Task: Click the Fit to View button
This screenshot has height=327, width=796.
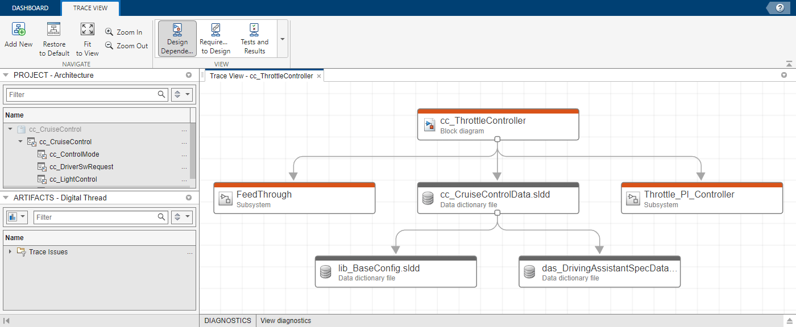Action: 88,39
